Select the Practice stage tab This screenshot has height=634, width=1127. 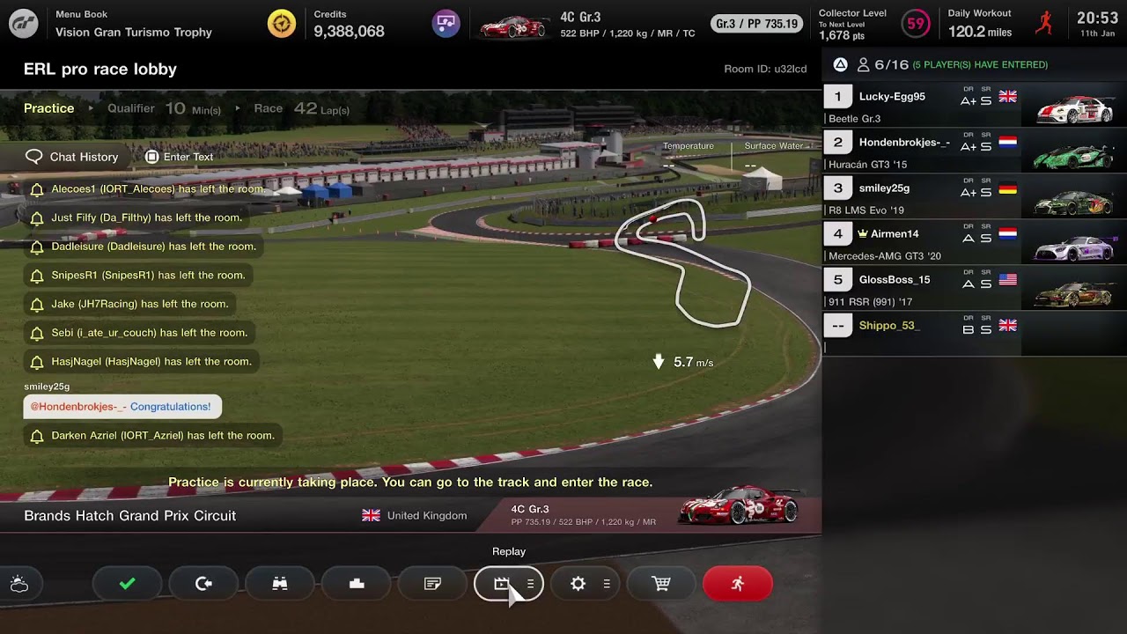tap(49, 108)
